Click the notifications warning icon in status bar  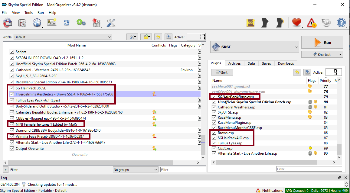coord(258,191)
